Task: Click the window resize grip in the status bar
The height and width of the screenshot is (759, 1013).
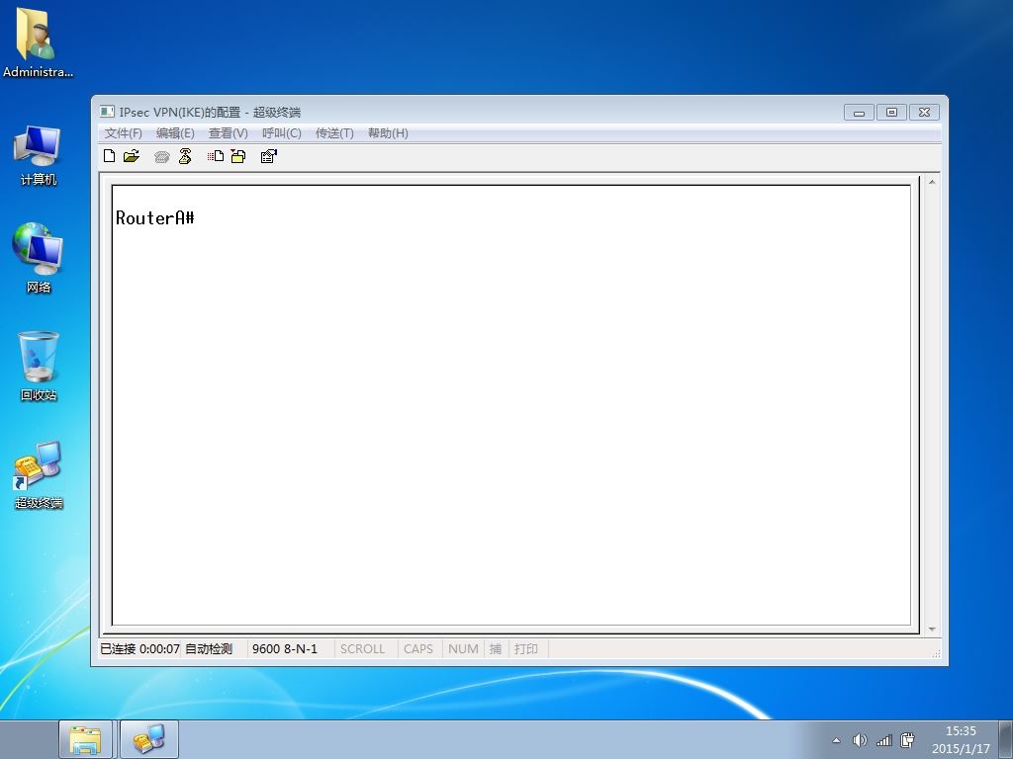Action: point(936,653)
